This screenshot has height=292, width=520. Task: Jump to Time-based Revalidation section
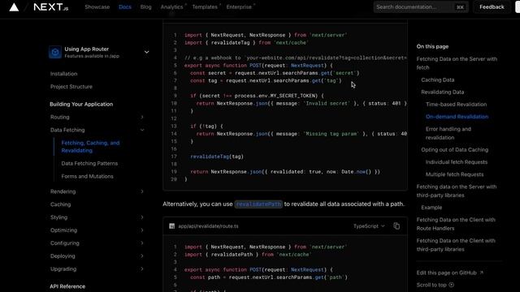click(x=456, y=105)
